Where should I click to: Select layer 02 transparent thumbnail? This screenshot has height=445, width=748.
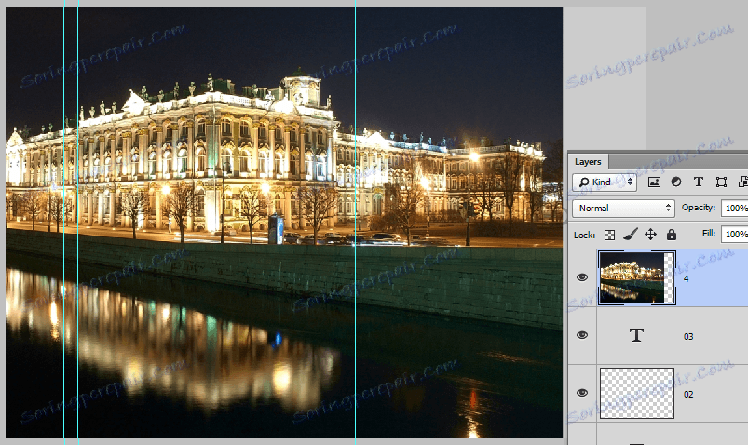(637, 393)
